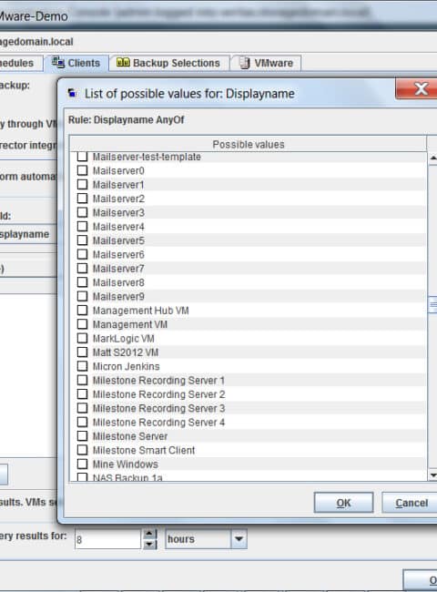Tick Milestone Recording Server 1 checkbox
437x592 pixels.
point(82,380)
